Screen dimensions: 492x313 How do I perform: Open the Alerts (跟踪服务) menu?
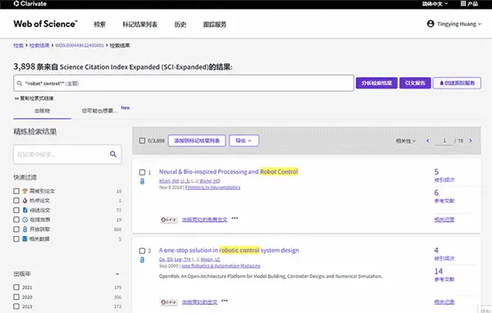coord(215,24)
